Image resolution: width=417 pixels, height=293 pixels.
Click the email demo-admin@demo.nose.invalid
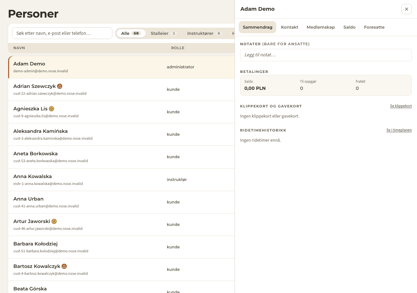pyautogui.click(x=41, y=71)
